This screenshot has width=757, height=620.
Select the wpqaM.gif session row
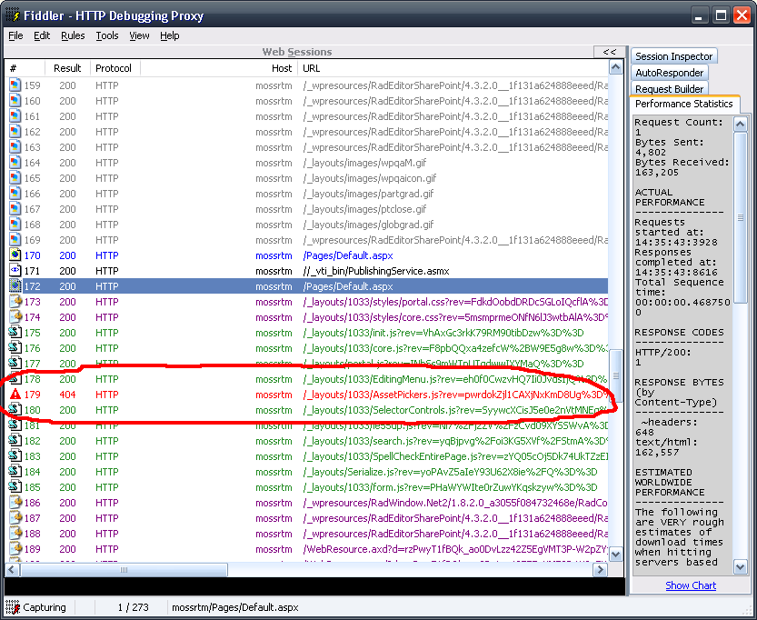pyautogui.click(x=307, y=163)
